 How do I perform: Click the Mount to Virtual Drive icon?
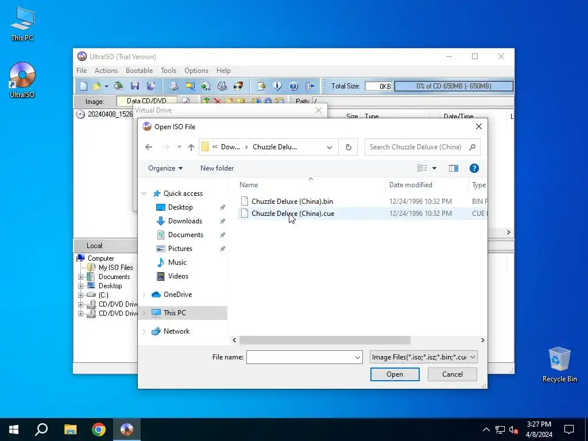click(x=222, y=86)
